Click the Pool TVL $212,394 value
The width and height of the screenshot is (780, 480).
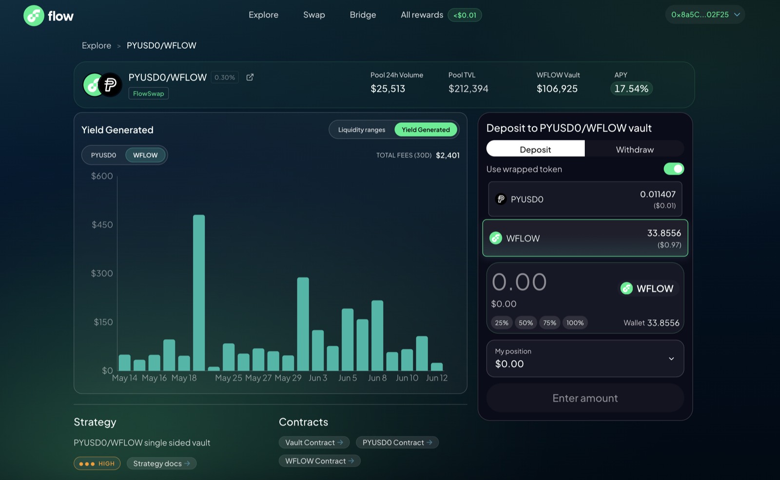[468, 88]
